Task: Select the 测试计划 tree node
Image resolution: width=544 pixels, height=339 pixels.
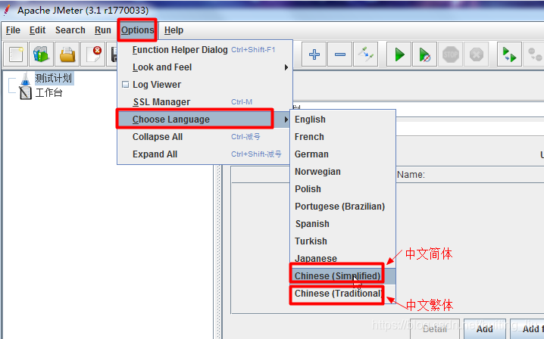Action: (54, 79)
